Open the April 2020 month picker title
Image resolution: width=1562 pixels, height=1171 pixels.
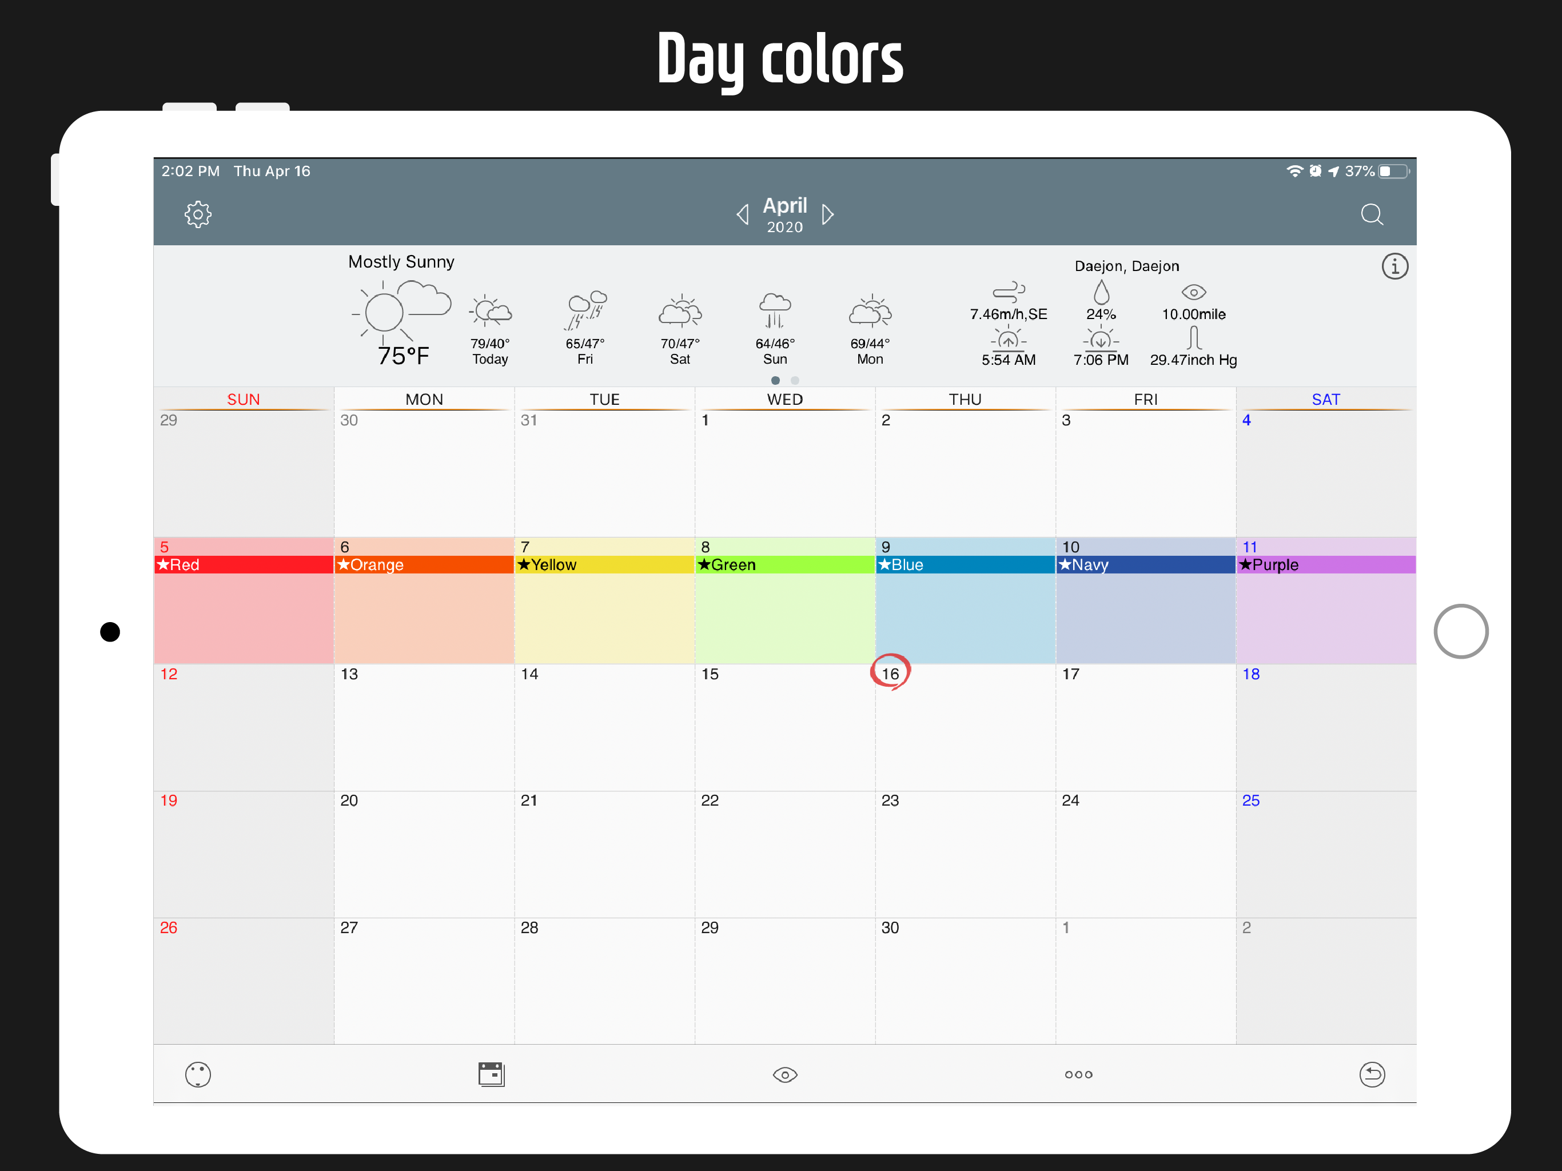pos(784,214)
